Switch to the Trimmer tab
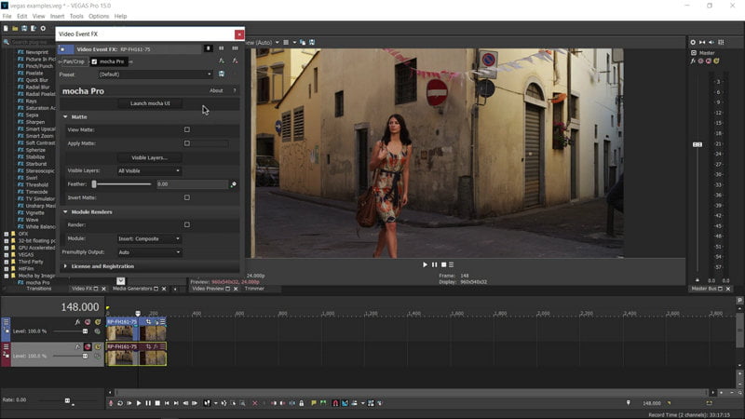Screen dimensions: 745x419 254,289
